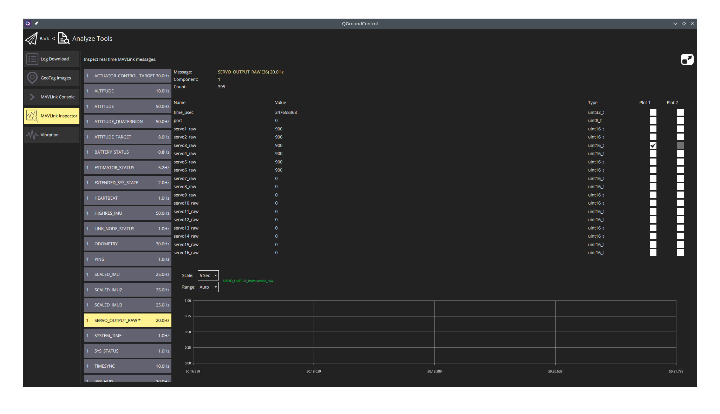Click the green servo3_raw chart legend label

248,281
